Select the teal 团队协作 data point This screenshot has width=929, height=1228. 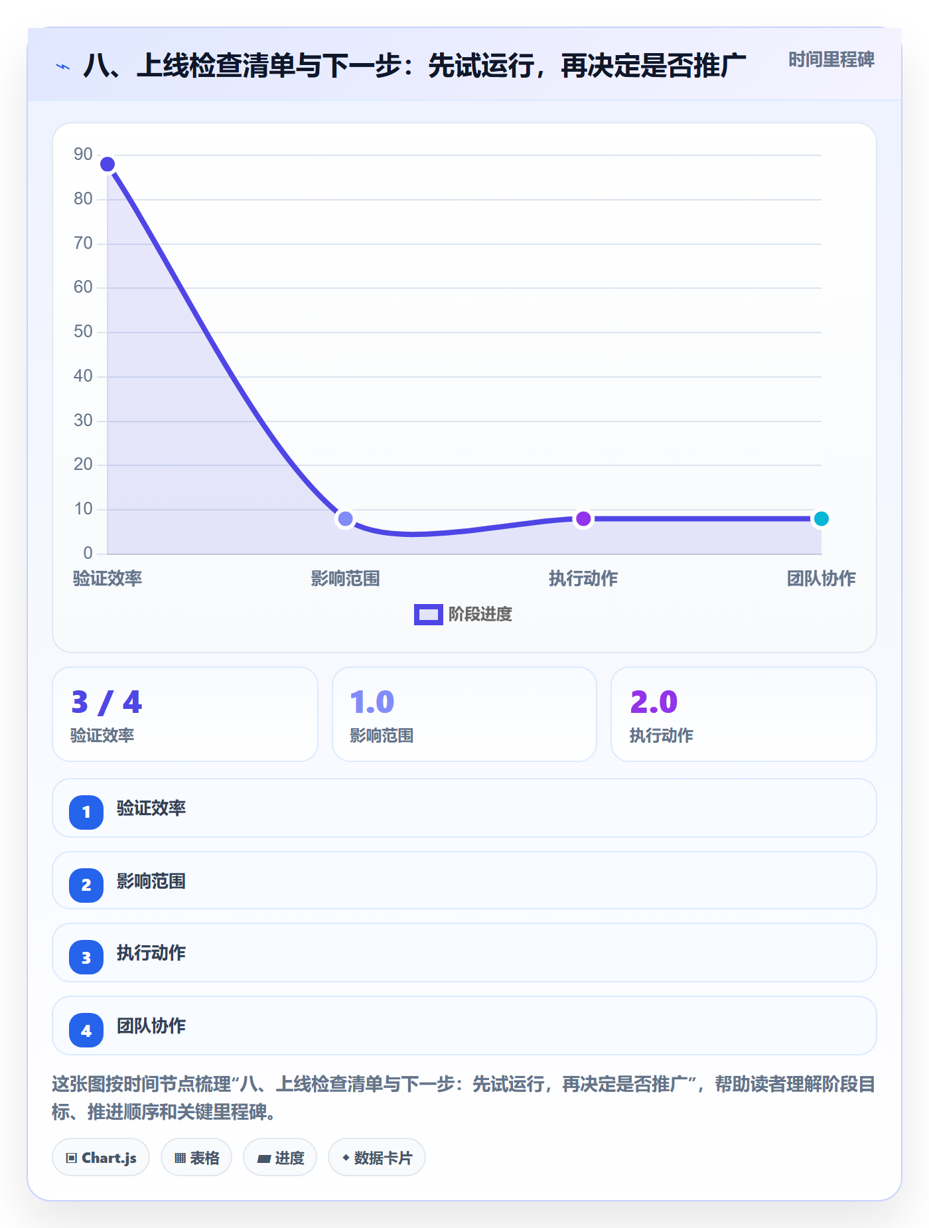pyautogui.click(x=821, y=518)
